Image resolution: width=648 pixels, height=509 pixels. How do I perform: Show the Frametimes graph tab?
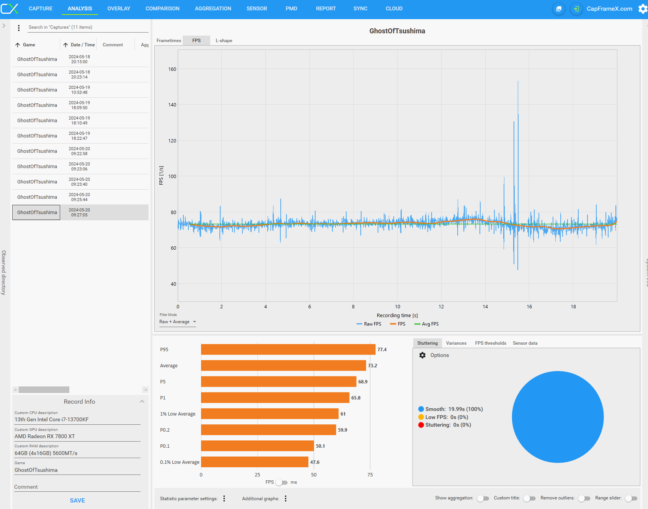coord(169,41)
